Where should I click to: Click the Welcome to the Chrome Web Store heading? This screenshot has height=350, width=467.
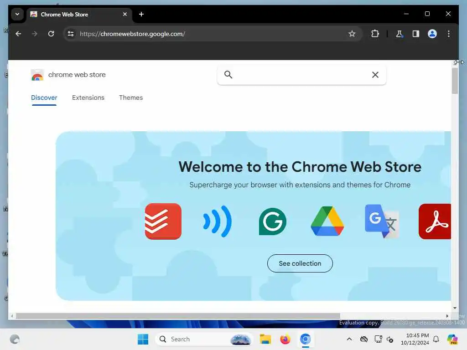pos(300,167)
